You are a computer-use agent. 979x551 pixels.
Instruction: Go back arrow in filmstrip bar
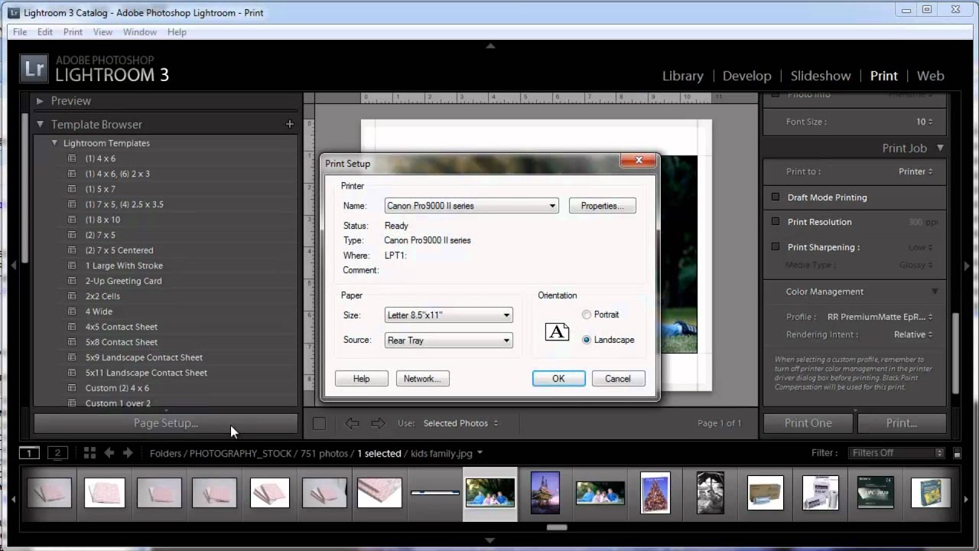point(109,453)
